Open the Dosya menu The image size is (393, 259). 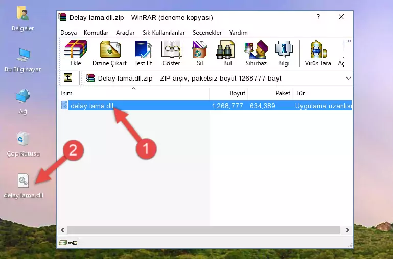click(68, 33)
